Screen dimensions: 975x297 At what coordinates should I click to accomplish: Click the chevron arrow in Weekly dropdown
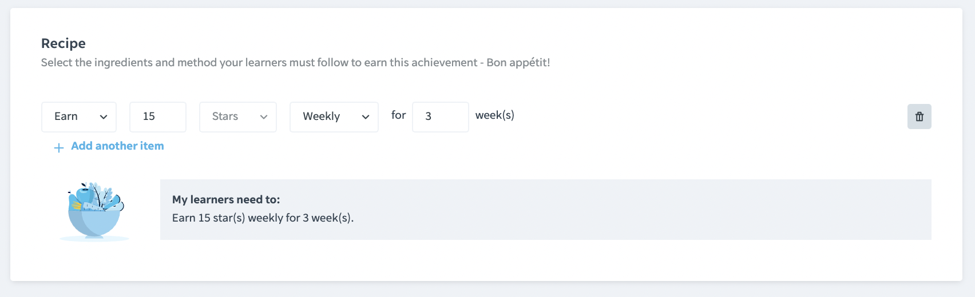pyautogui.click(x=366, y=117)
